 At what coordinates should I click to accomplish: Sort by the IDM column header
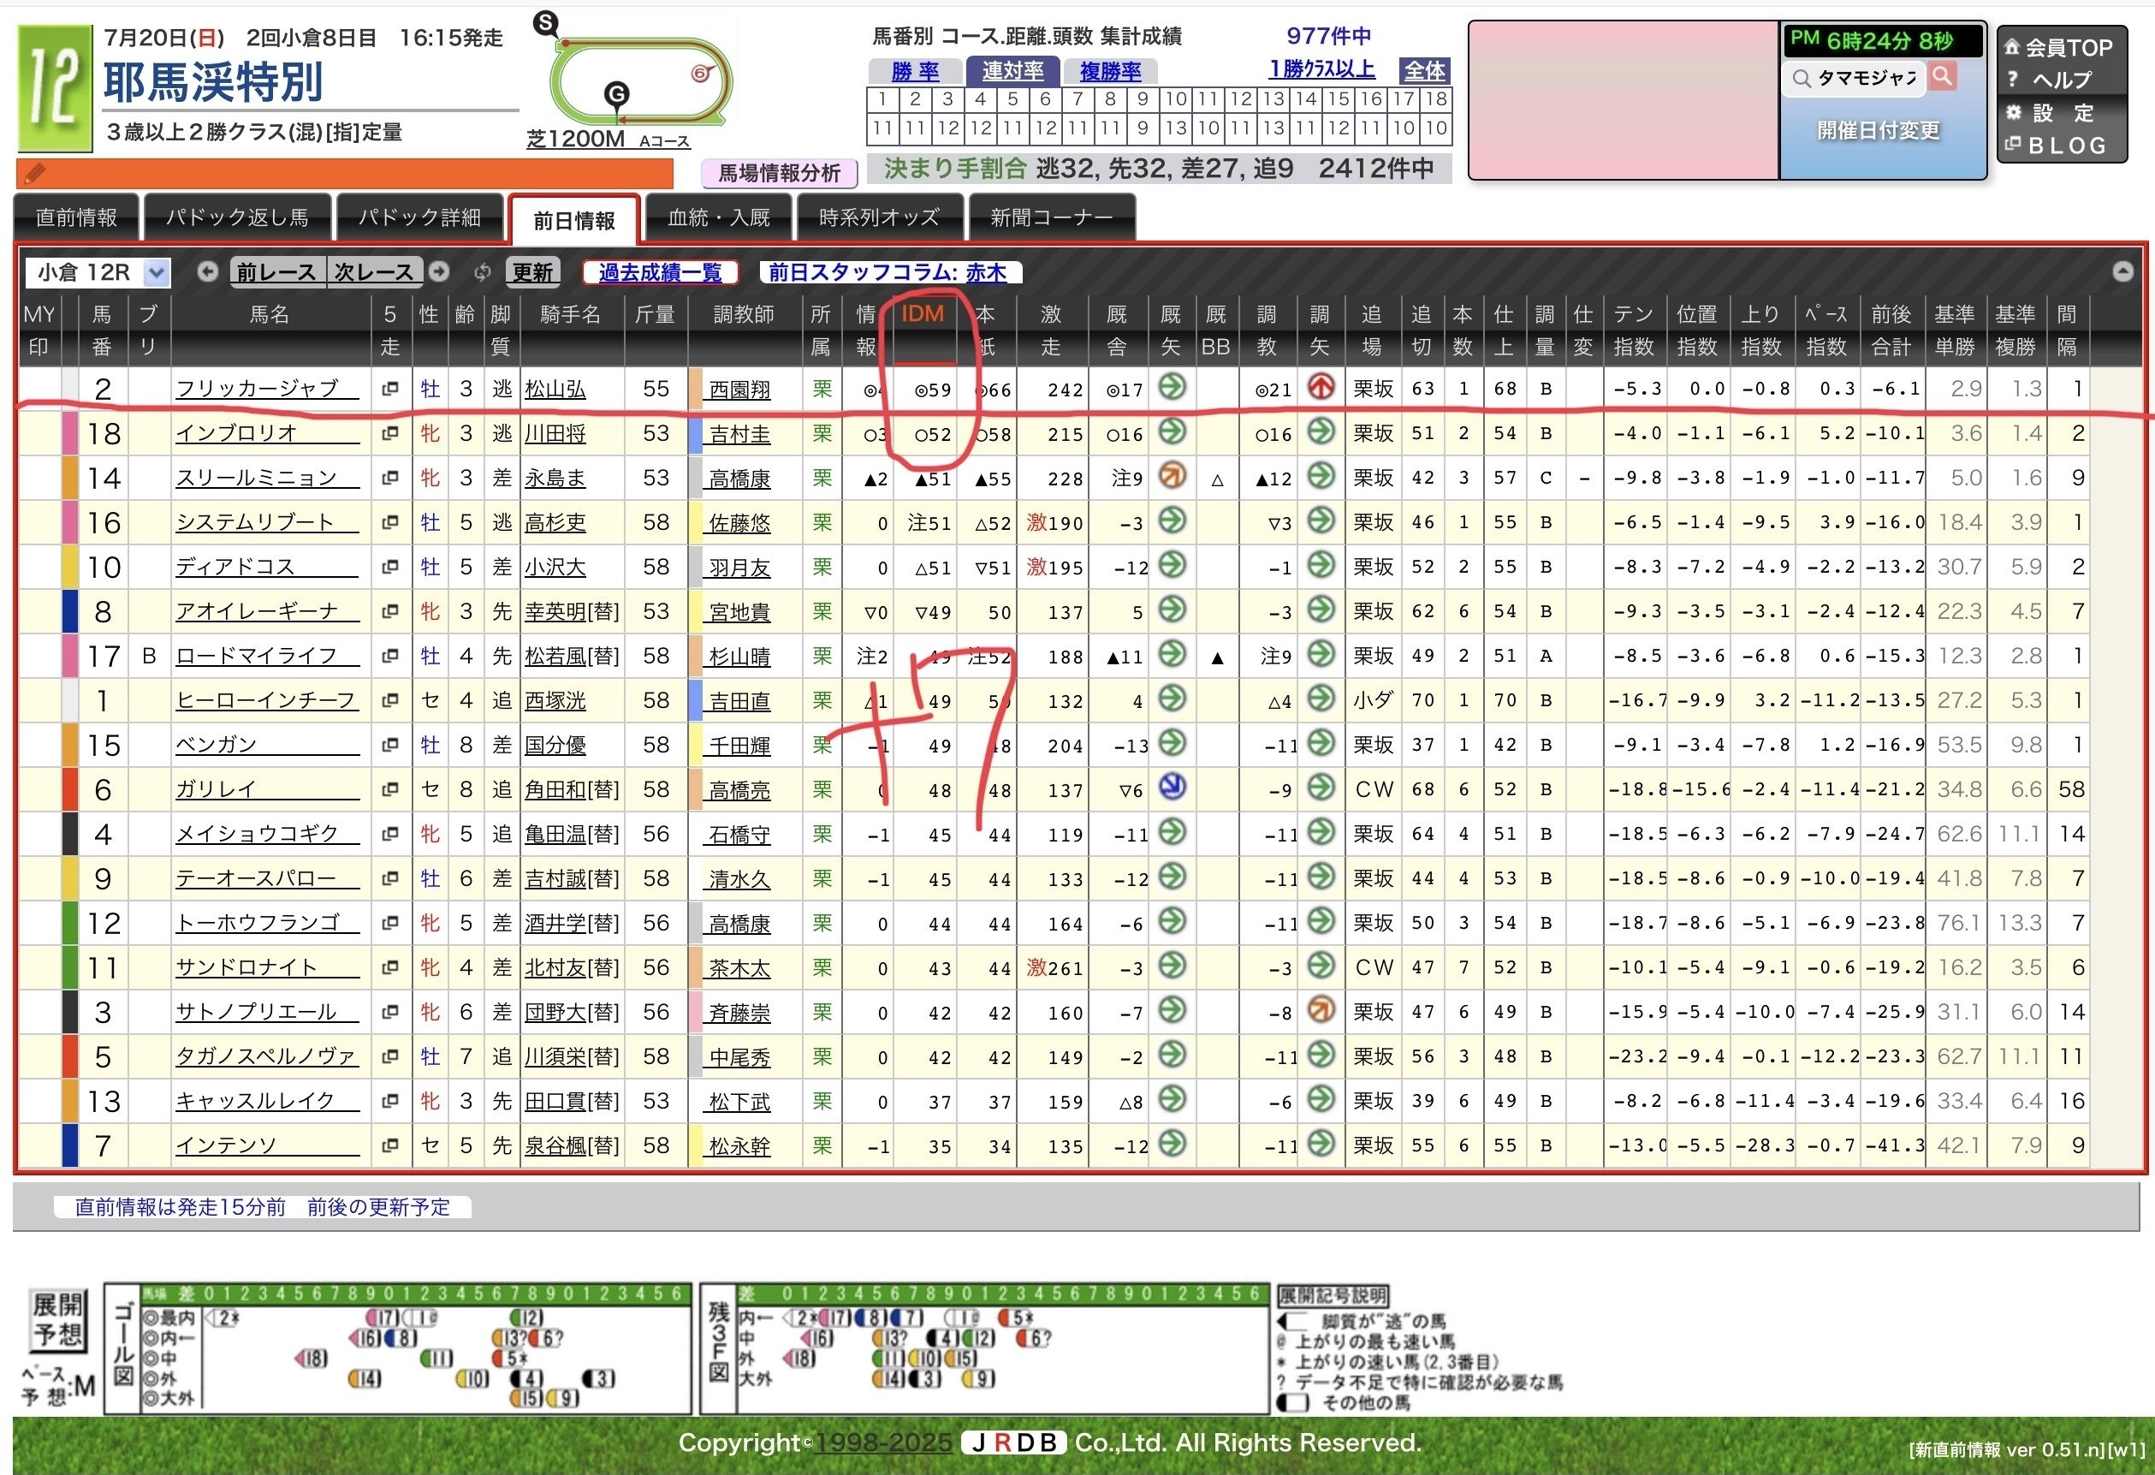(x=923, y=313)
